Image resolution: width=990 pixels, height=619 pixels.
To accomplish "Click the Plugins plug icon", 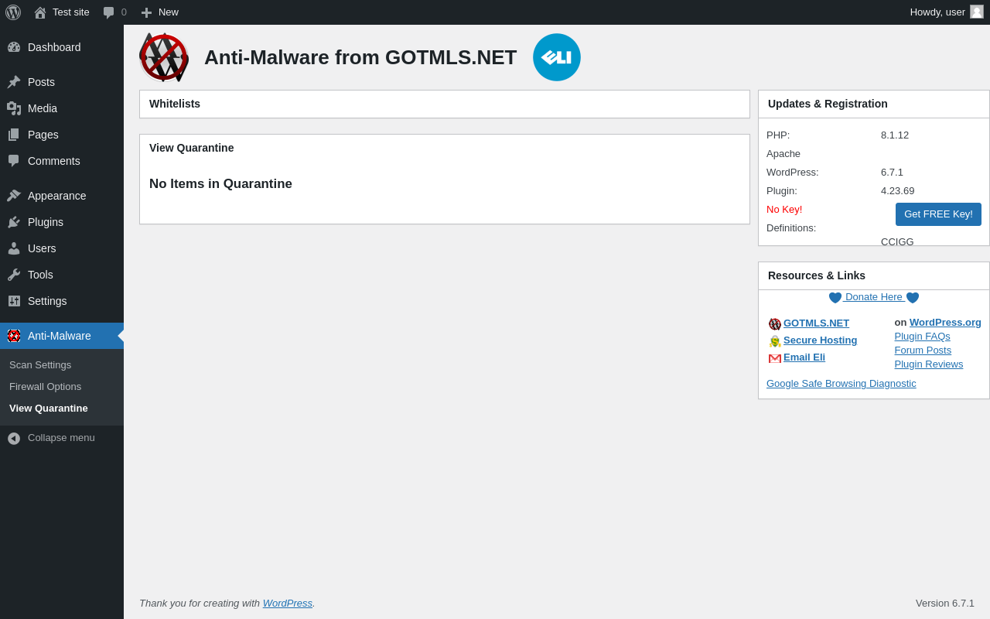I will (14, 222).
